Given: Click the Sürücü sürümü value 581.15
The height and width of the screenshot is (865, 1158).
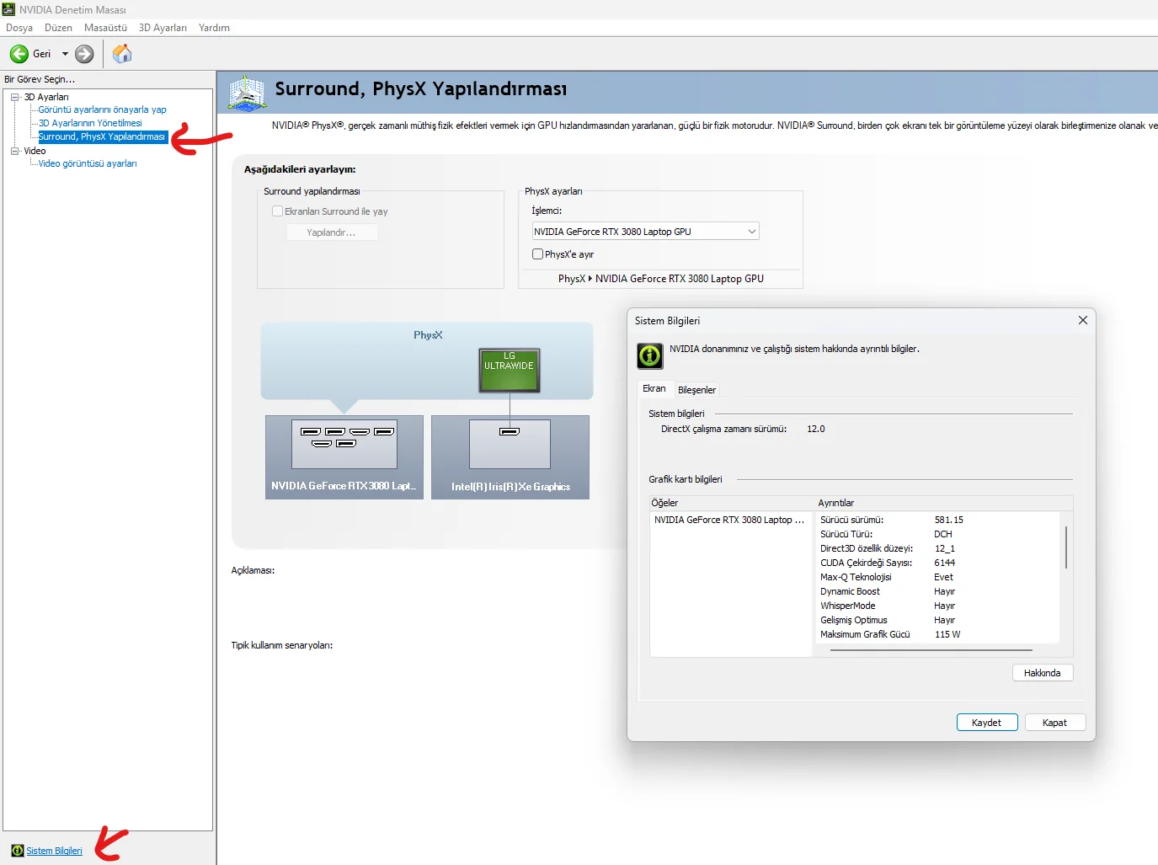Looking at the screenshot, I should tap(949, 520).
